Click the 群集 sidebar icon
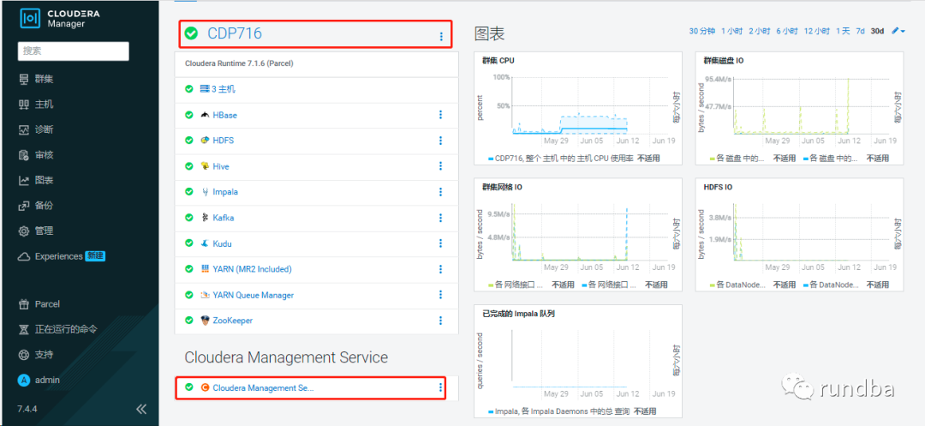The image size is (925, 426). coord(24,79)
